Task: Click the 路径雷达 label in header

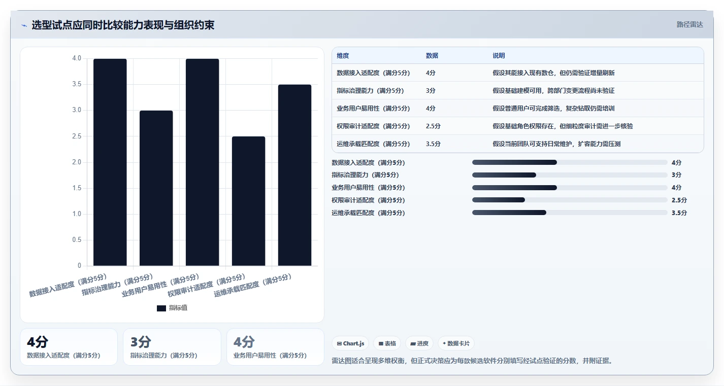Action: (x=689, y=24)
